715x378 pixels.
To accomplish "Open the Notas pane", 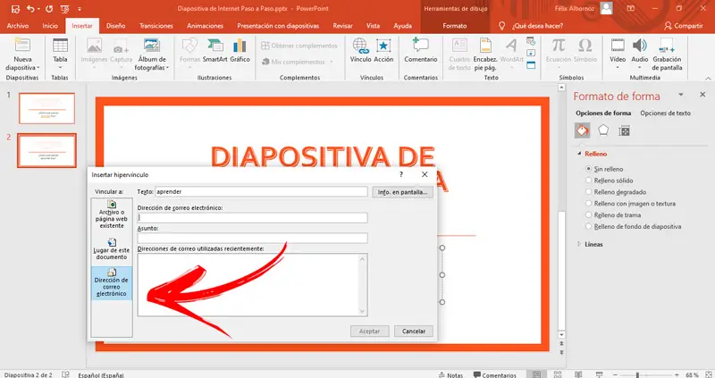I will 450,374.
